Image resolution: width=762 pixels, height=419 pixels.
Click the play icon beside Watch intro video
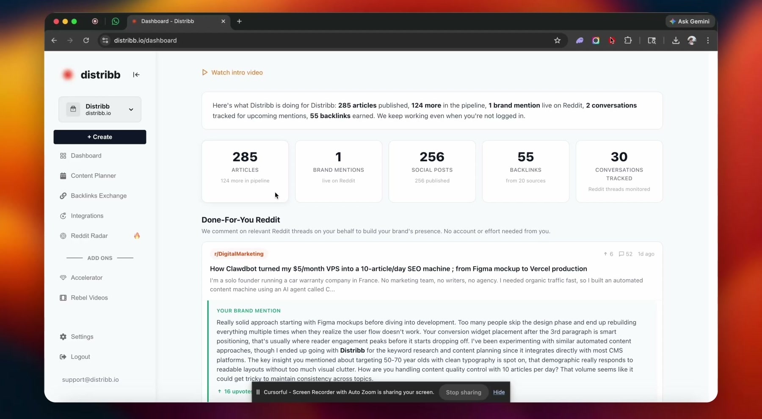(x=205, y=72)
